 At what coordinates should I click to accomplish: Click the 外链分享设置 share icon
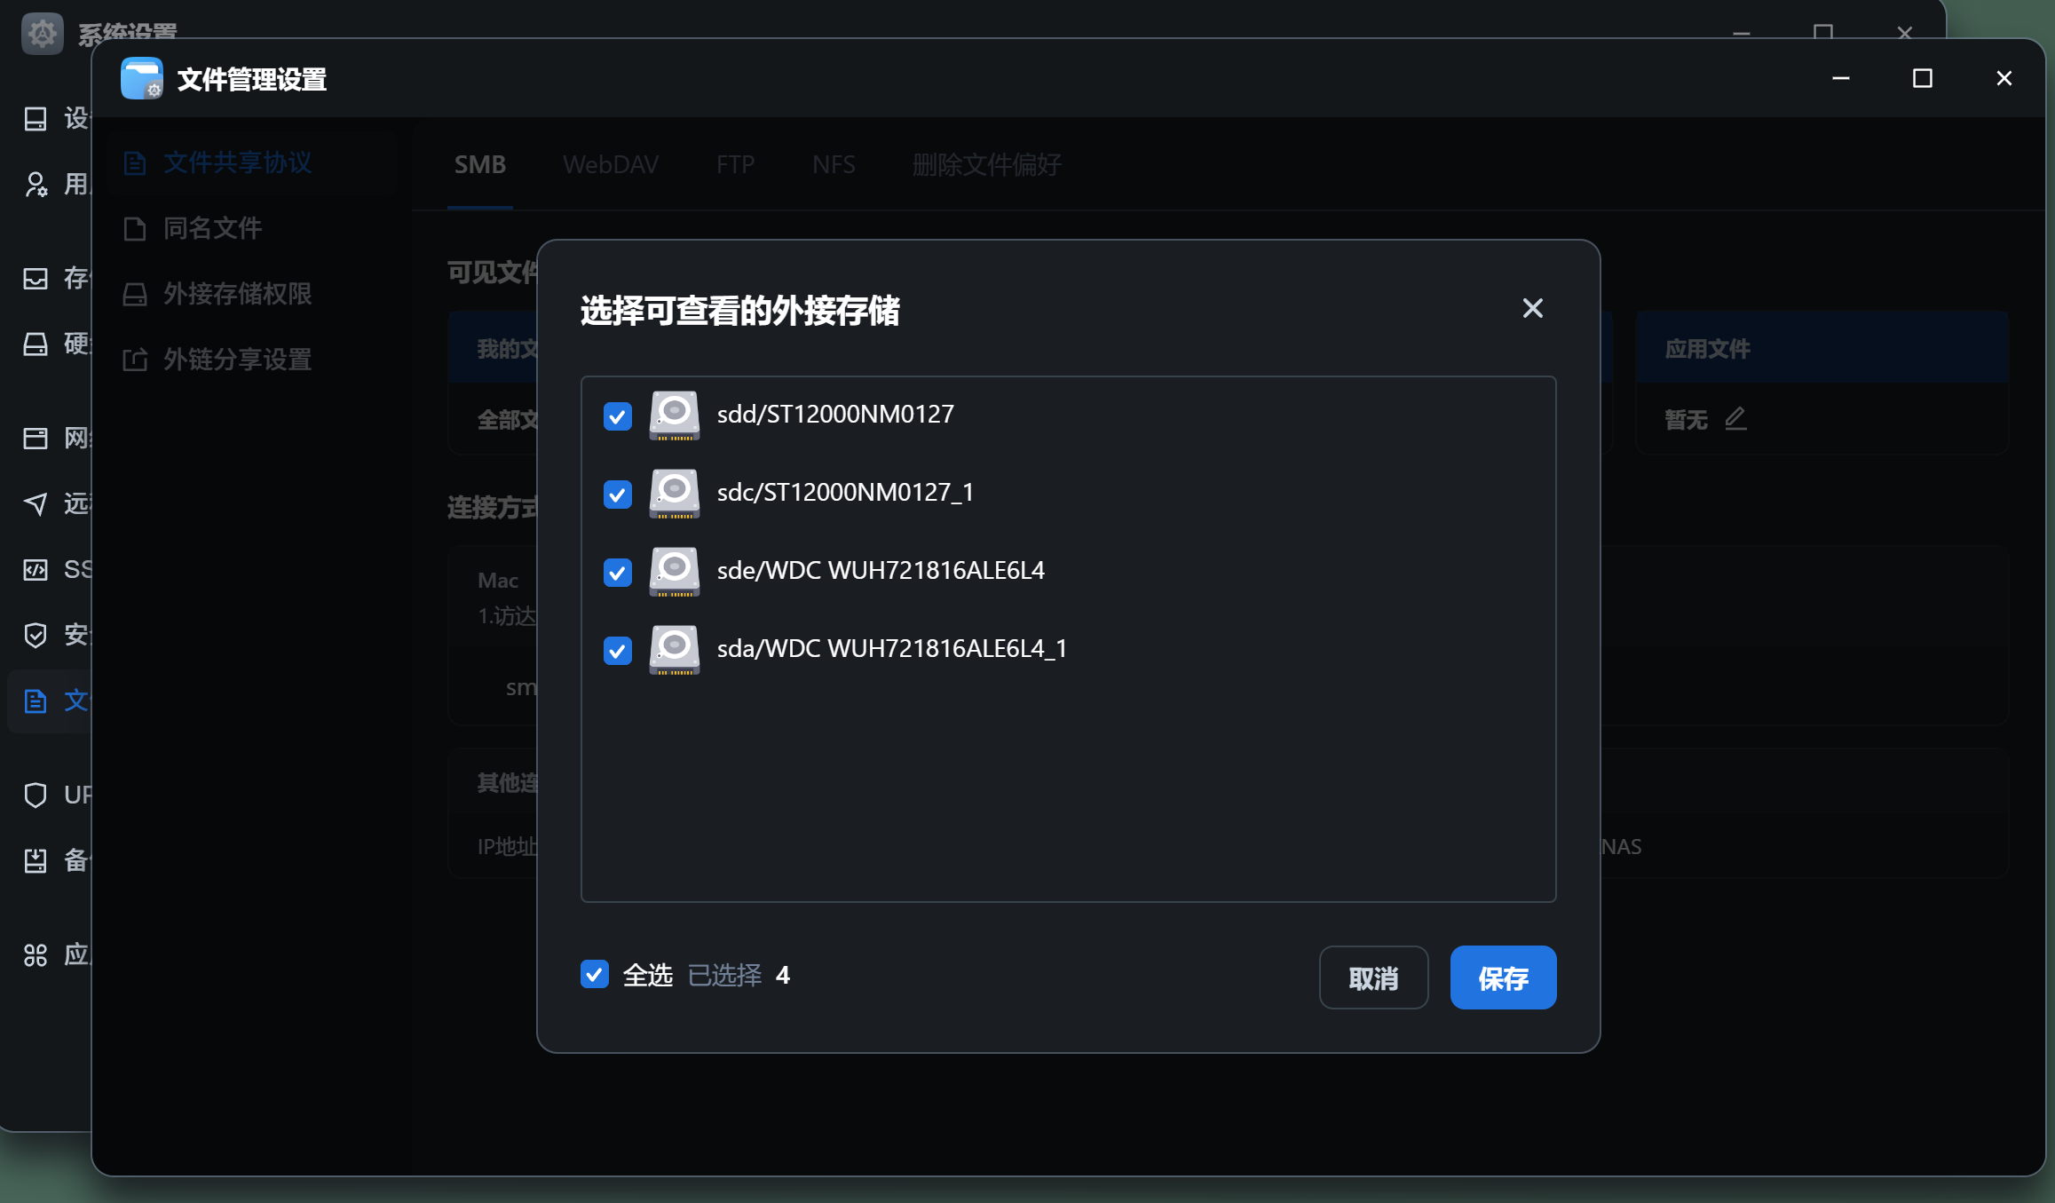pyautogui.click(x=135, y=360)
